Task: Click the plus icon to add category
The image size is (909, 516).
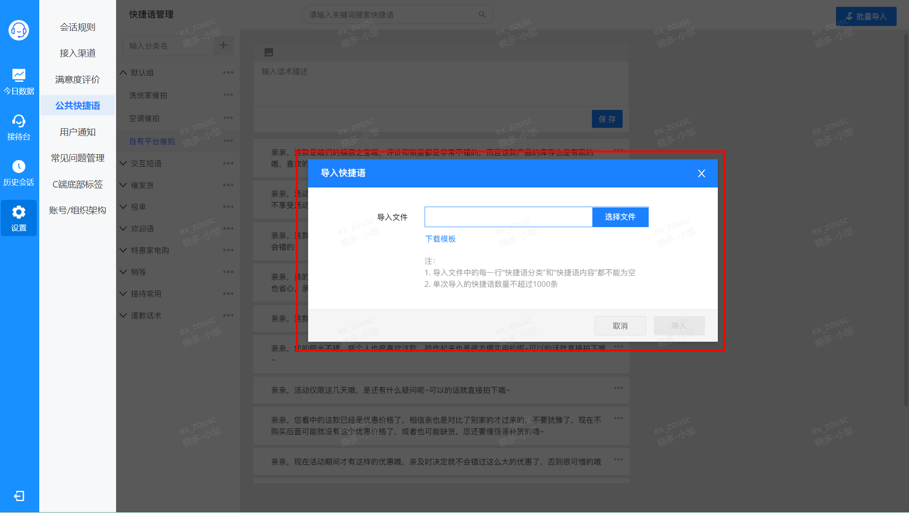Action: 223,45
